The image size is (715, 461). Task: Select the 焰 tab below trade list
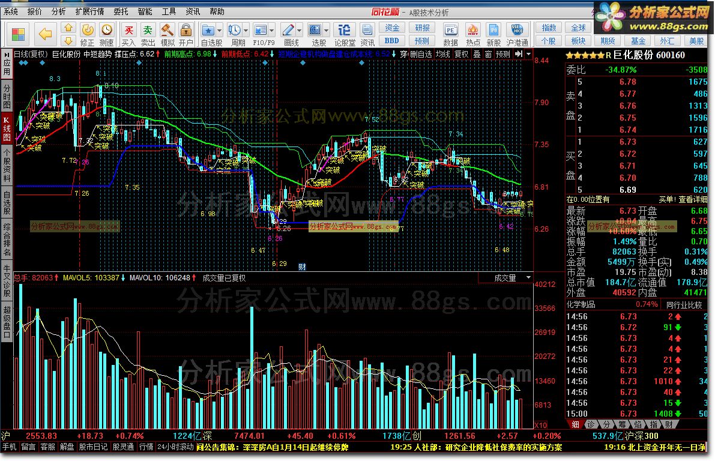pos(638,424)
